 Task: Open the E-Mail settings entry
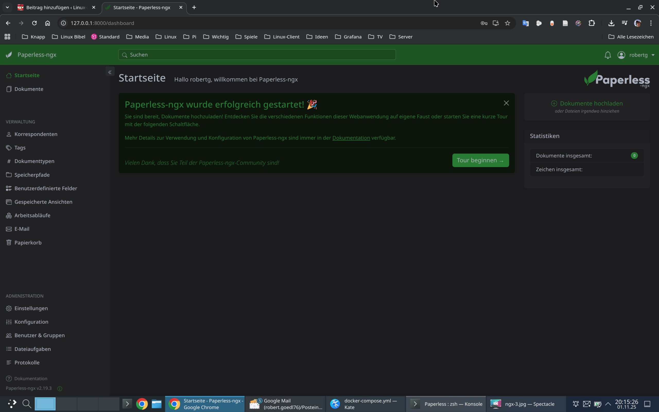(22, 229)
